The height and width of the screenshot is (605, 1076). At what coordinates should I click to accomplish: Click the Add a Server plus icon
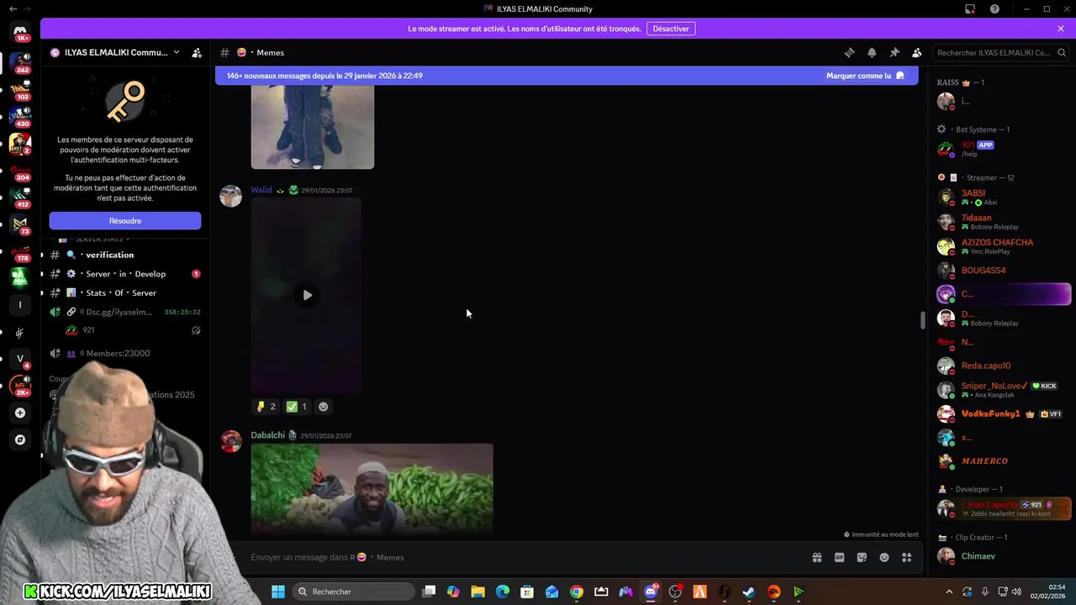[20, 413]
